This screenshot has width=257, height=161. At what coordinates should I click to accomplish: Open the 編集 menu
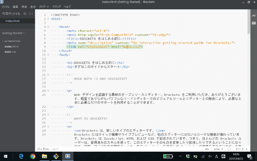pos(15,6)
